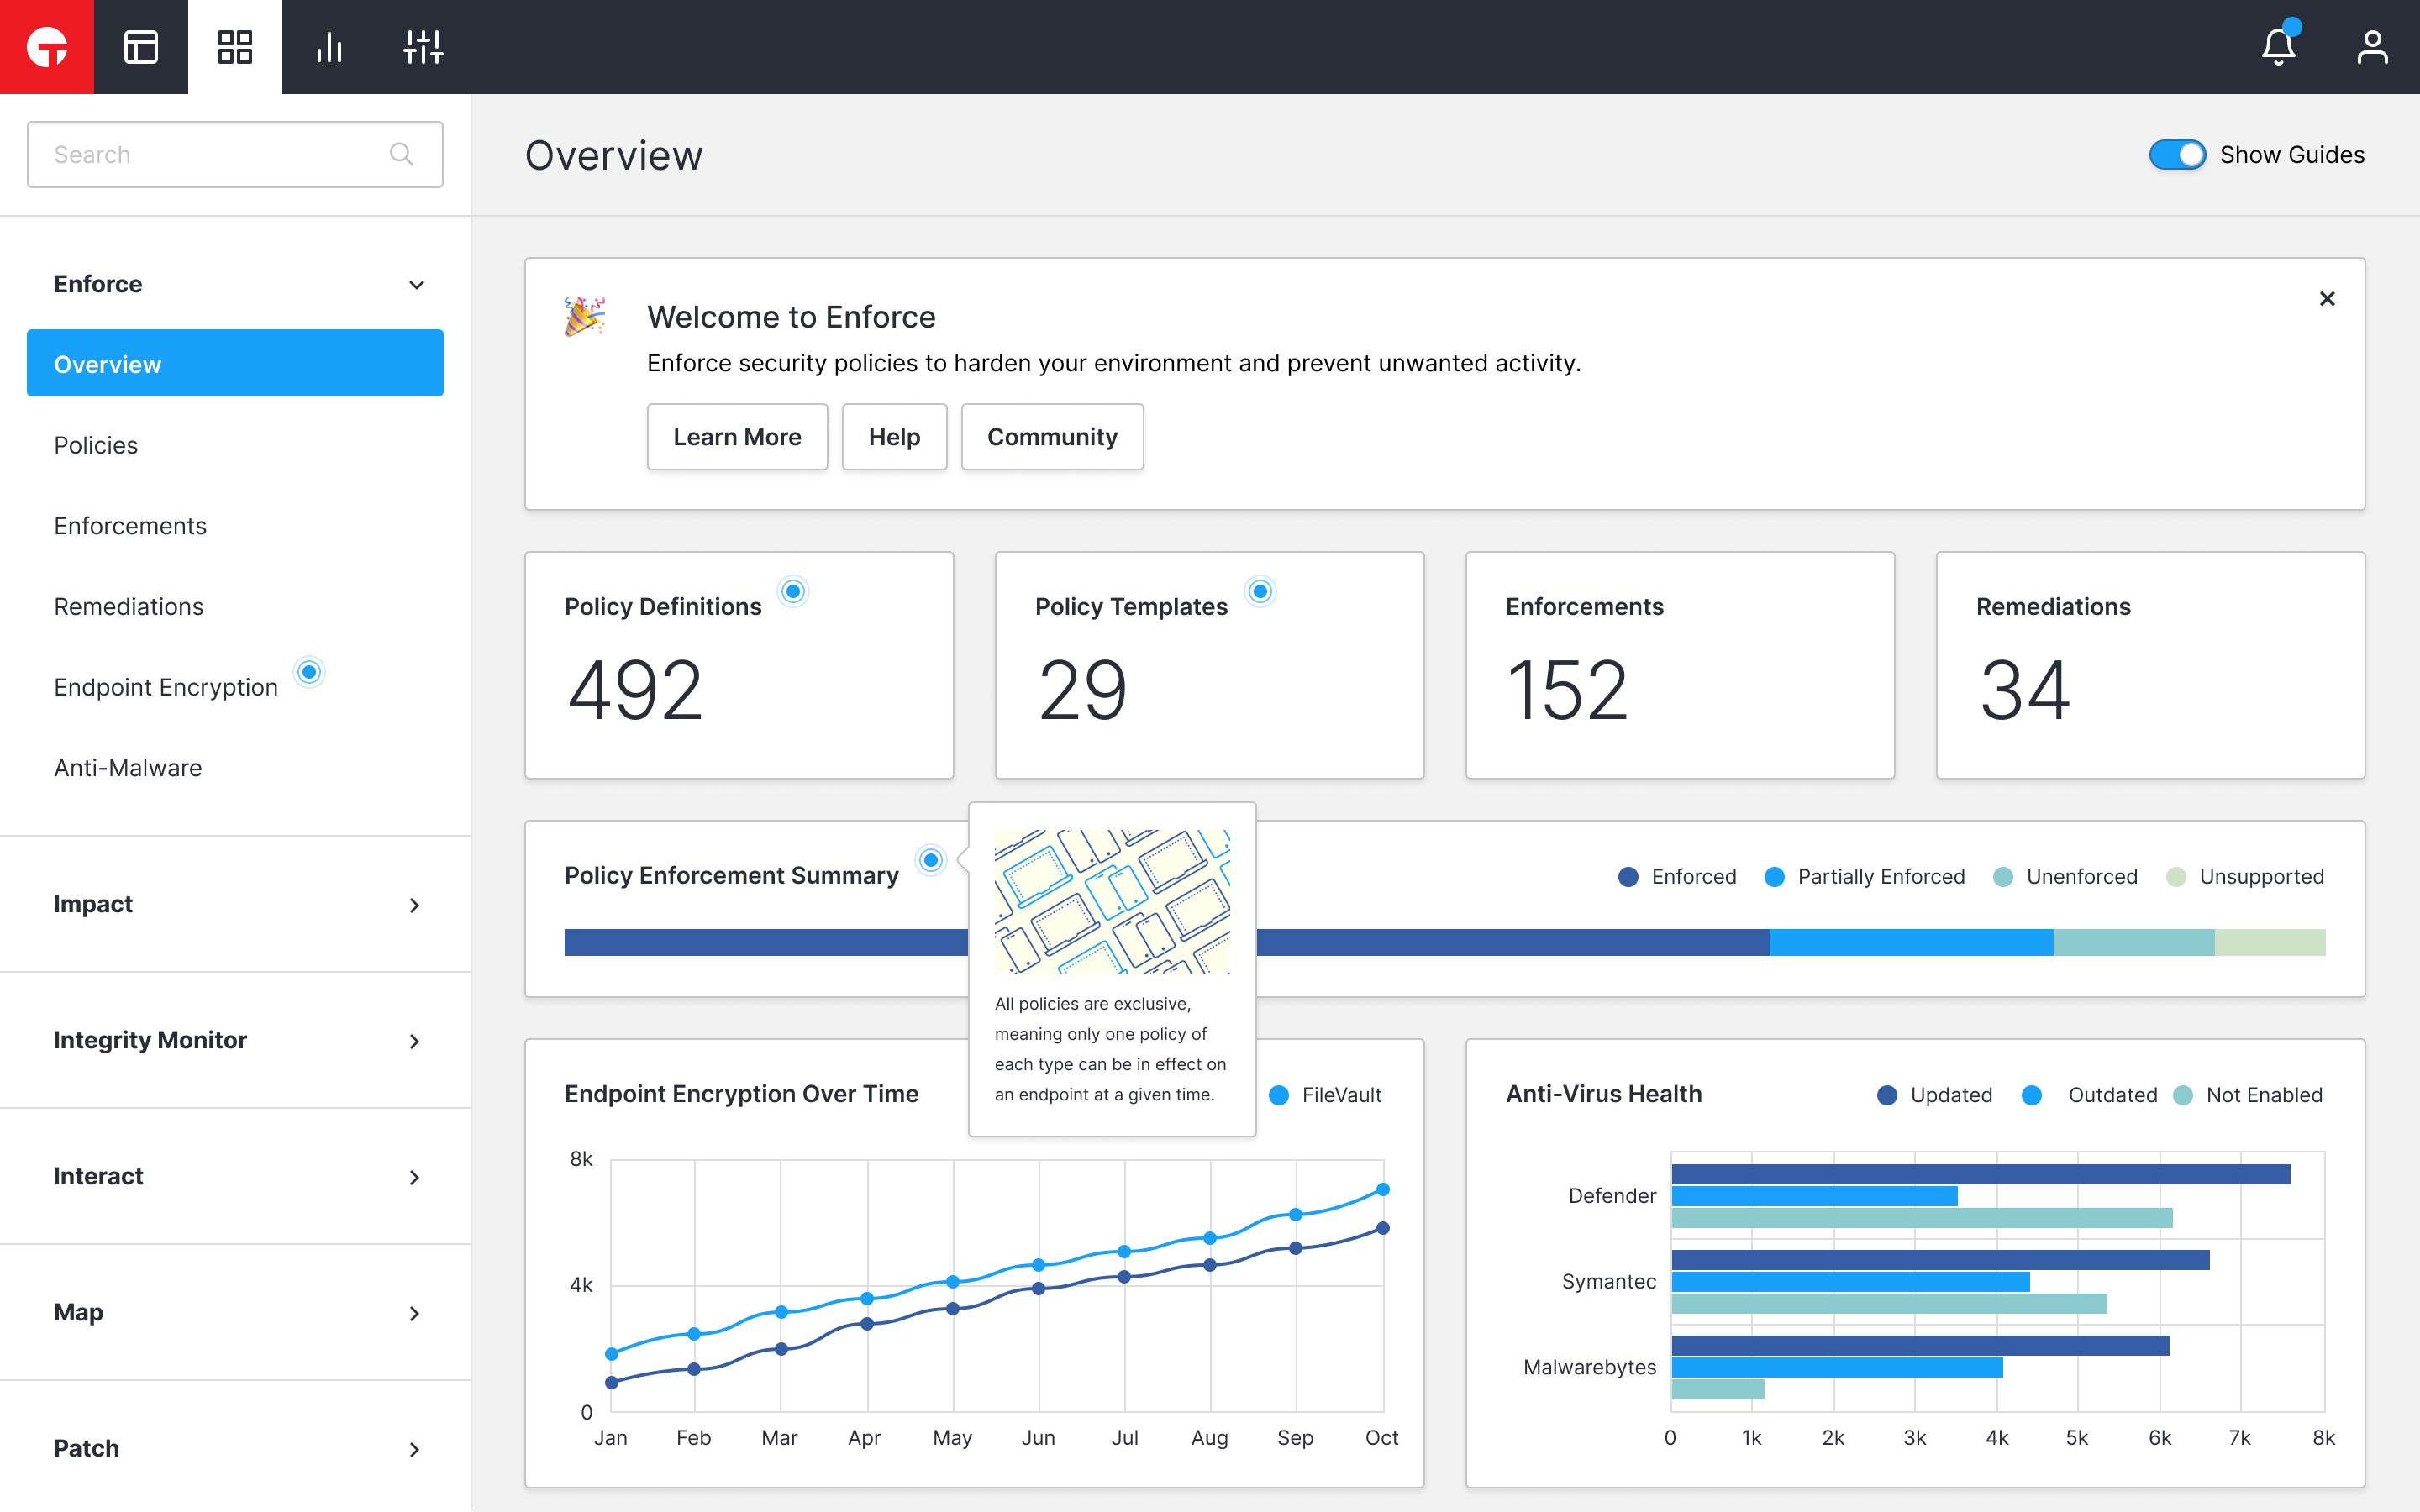Open the notifications bell icon
The height and width of the screenshot is (1512, 2420).
pos(2278,47)
